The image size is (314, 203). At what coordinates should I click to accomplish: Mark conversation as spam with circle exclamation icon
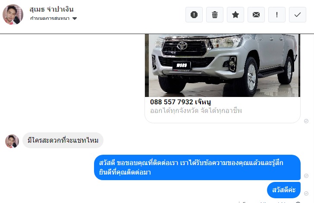[x=194, y=15]
